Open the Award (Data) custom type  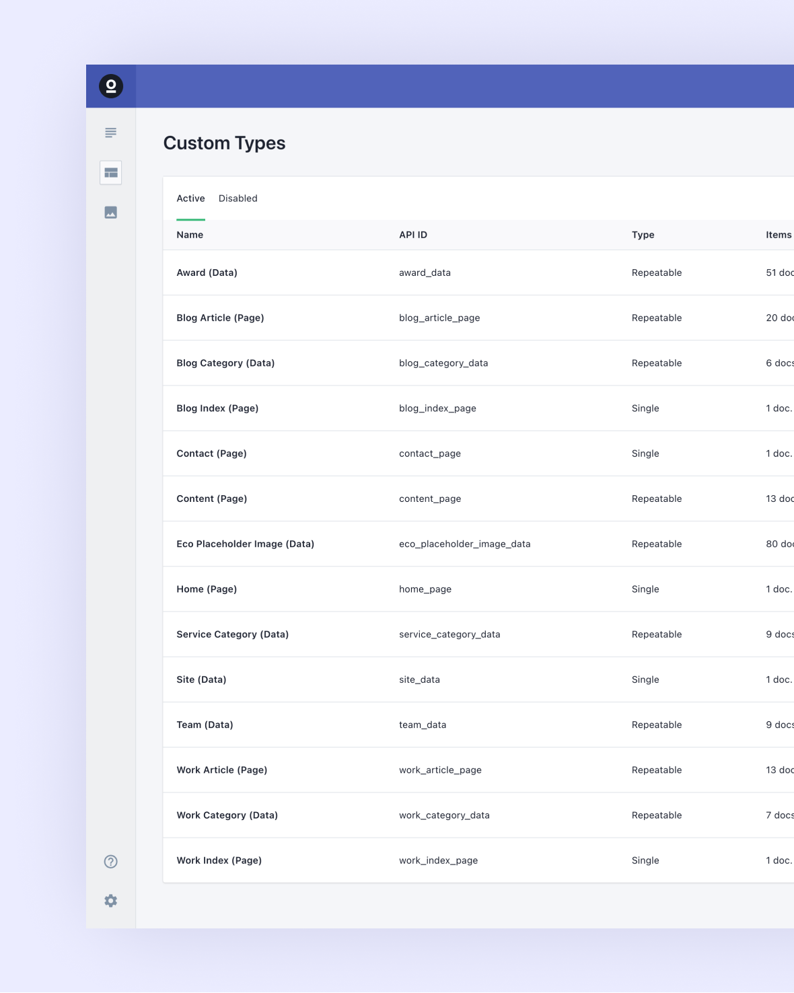pyautogui.click(x=207, y=272)
